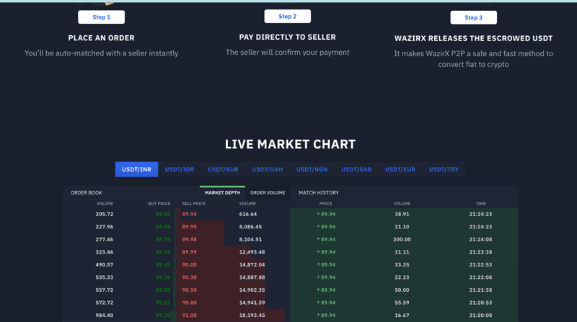Click the Step 1 button
This screenshot has width=577, height=322.
point(101,17)
